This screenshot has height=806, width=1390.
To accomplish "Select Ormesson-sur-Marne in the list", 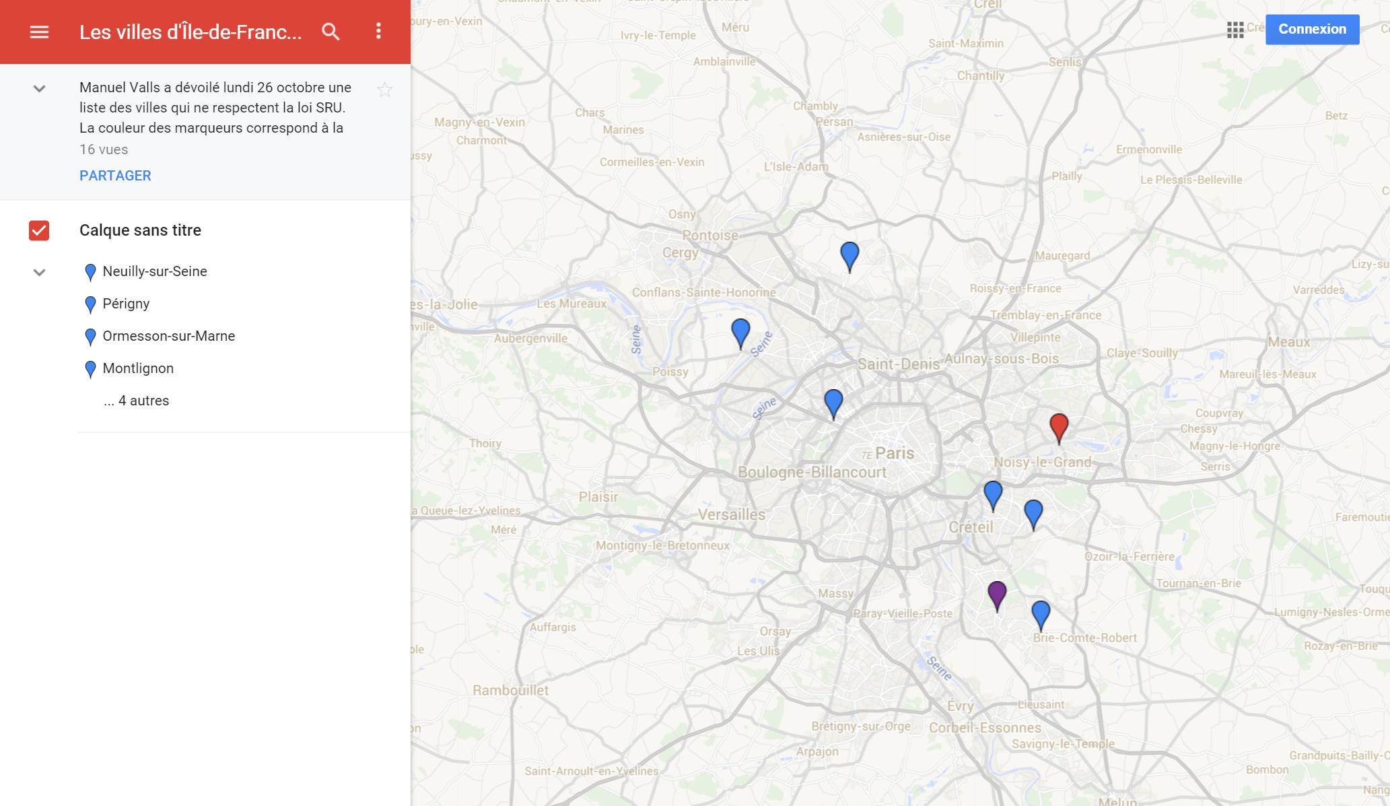I will tap(168, 336).
